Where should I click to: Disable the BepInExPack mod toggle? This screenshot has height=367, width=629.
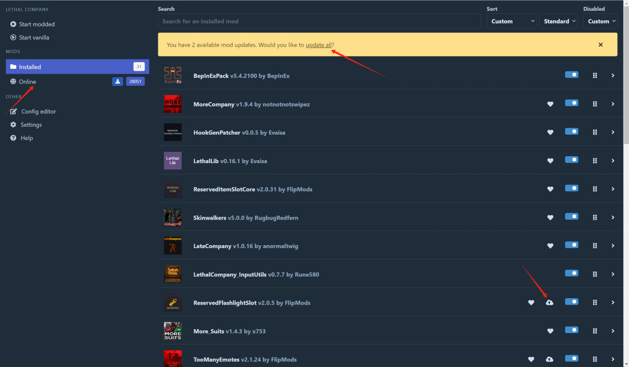[x=572, y=75]
